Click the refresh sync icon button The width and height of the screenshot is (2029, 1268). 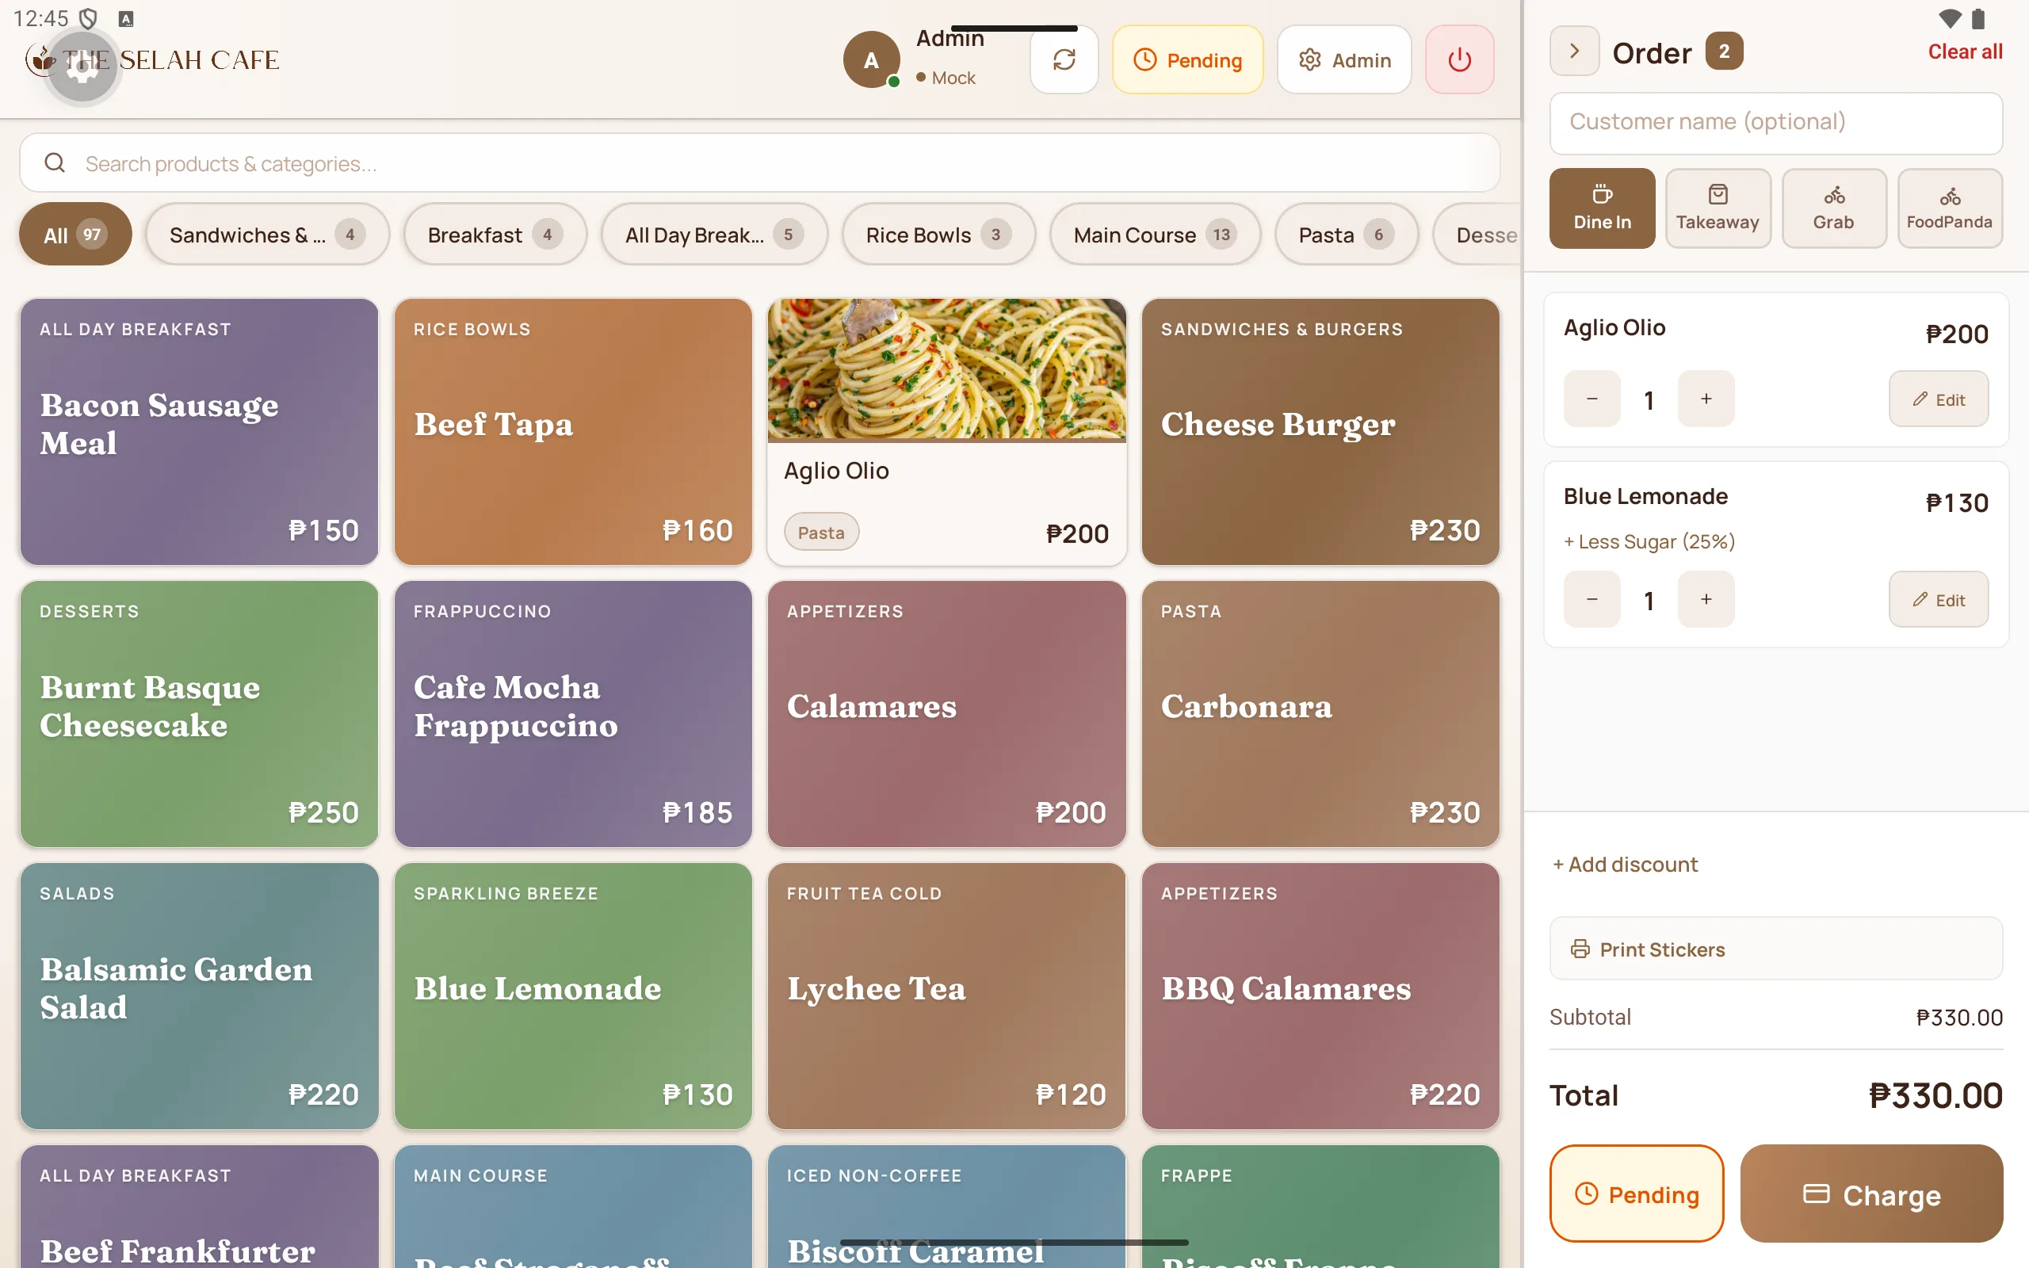click(1064, 59)
